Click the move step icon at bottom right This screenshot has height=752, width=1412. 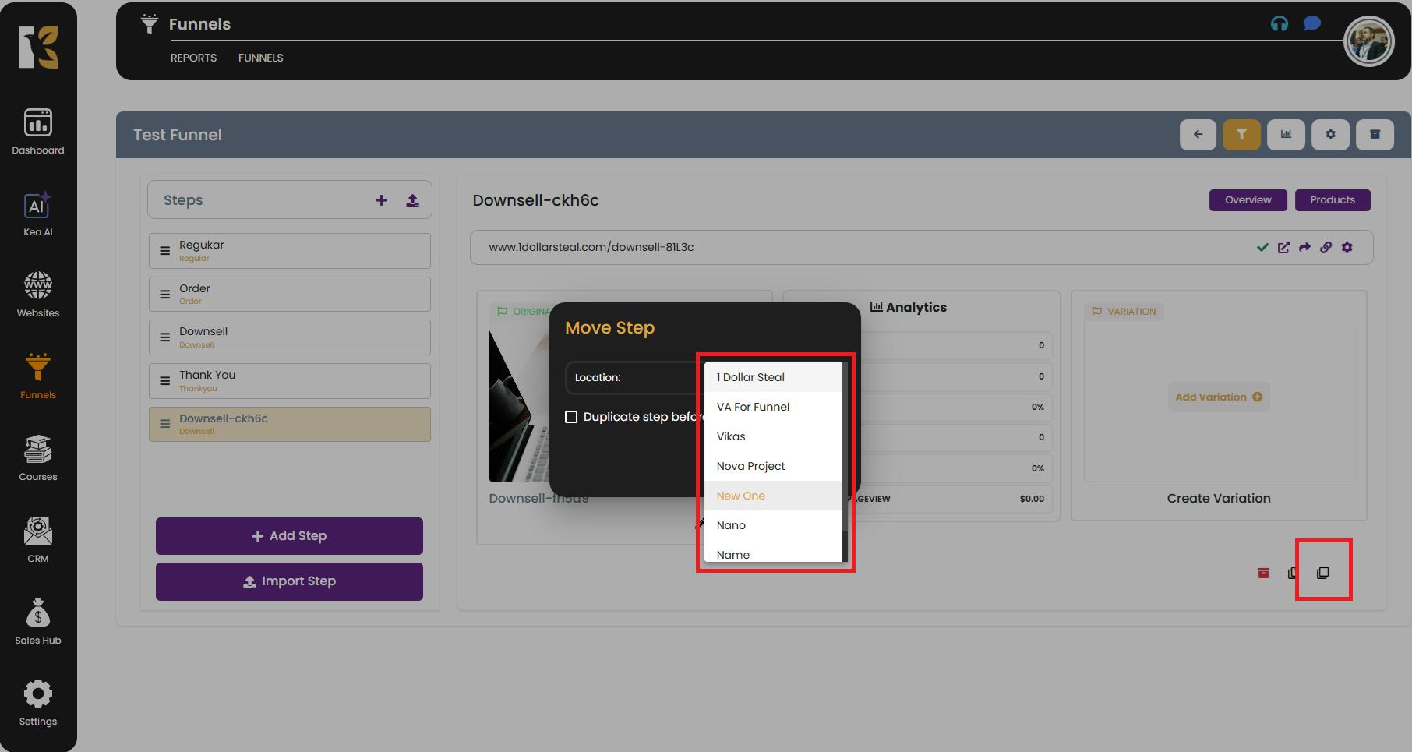point(1322,573)
